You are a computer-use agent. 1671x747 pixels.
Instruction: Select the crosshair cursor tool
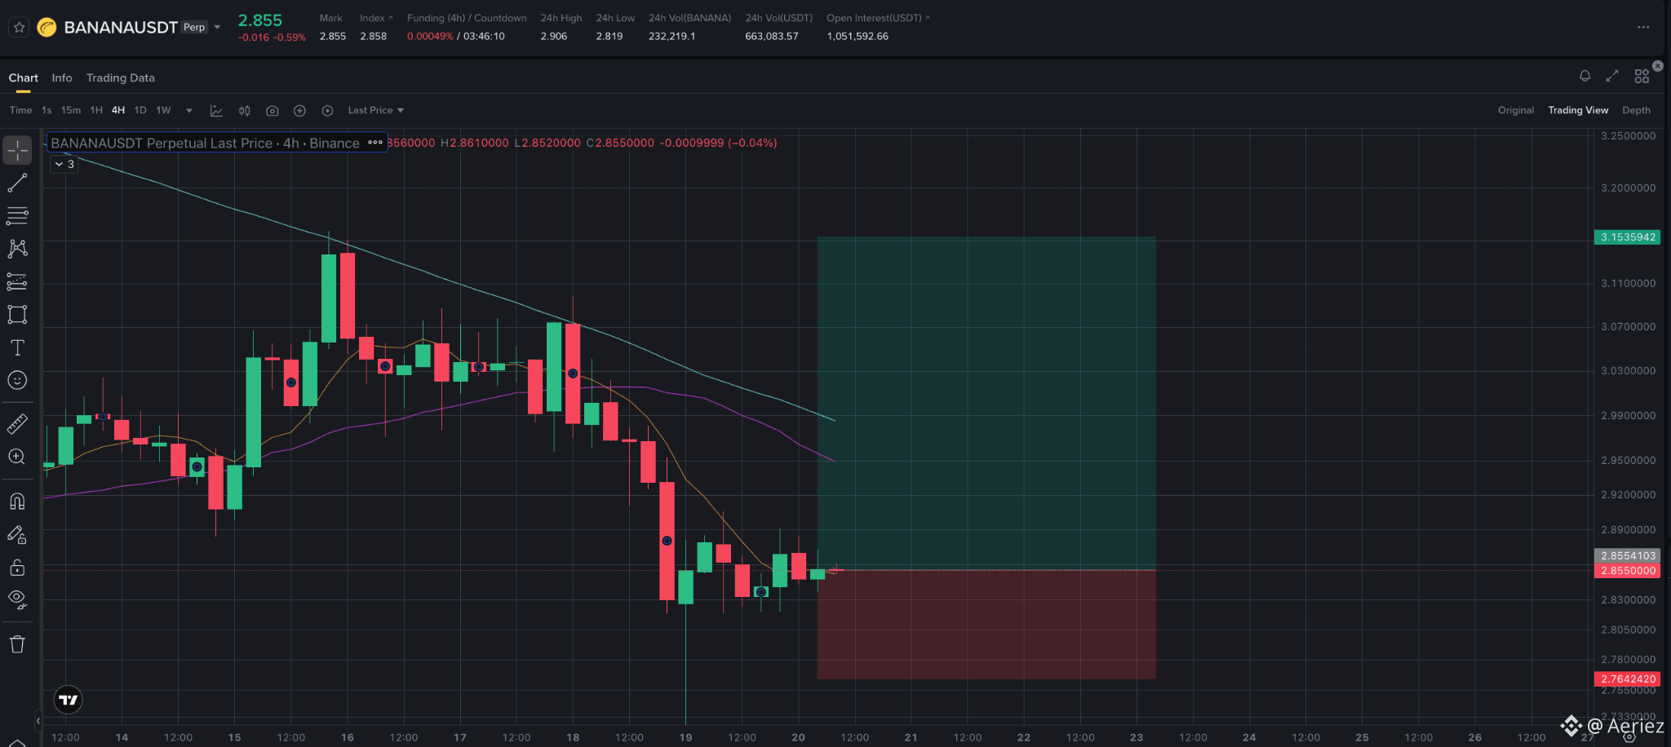17,150
